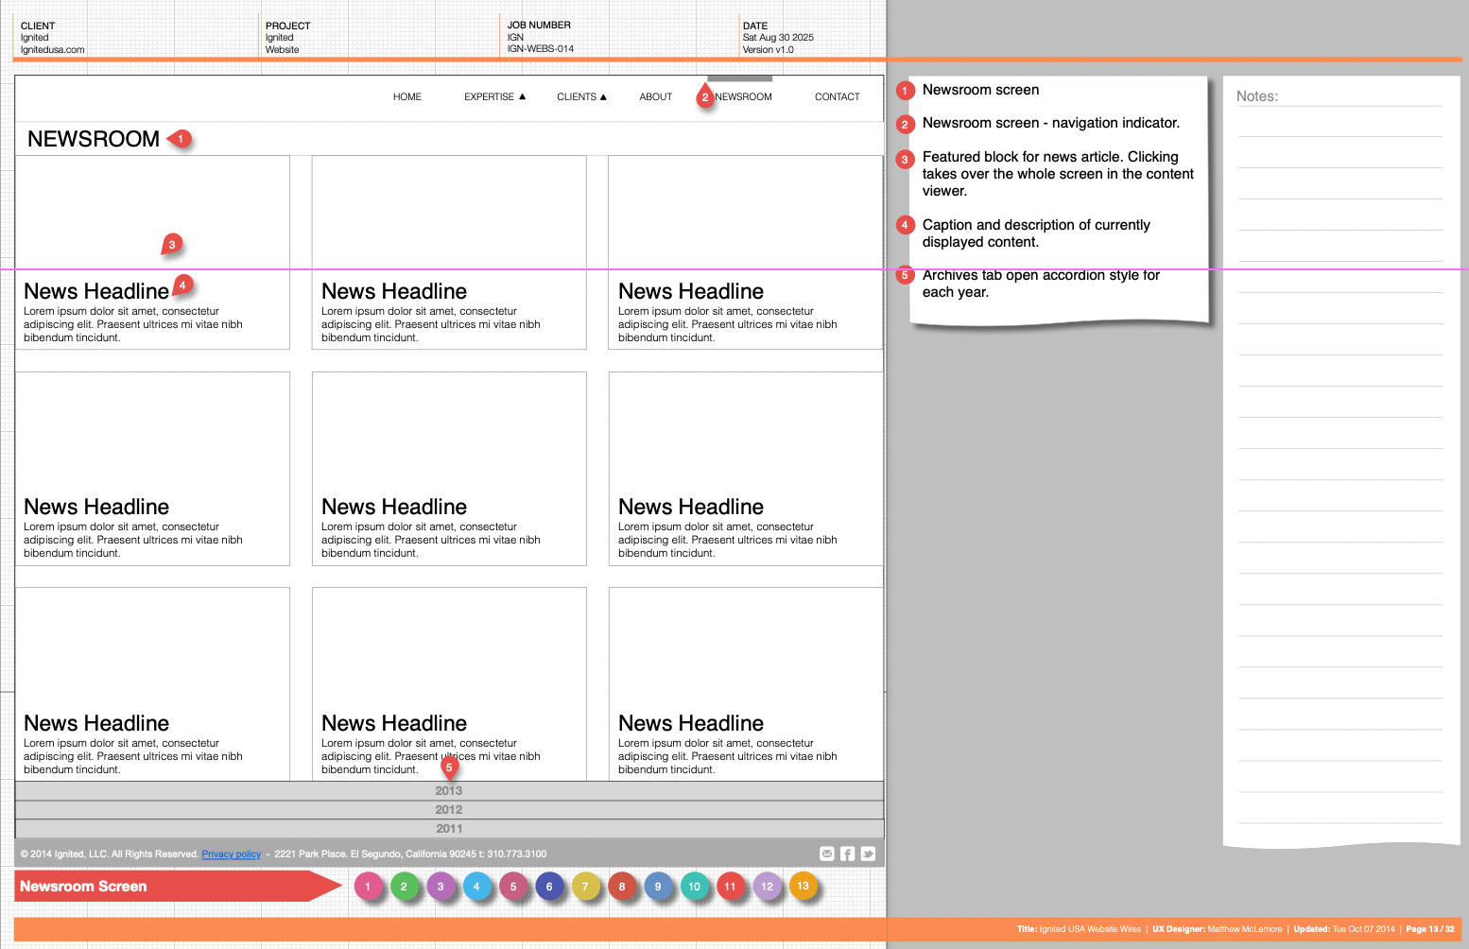The width and height of the screenshot is (1469, 949).
Task: Go to page circle 7
Action: click(x=585, y=887)
